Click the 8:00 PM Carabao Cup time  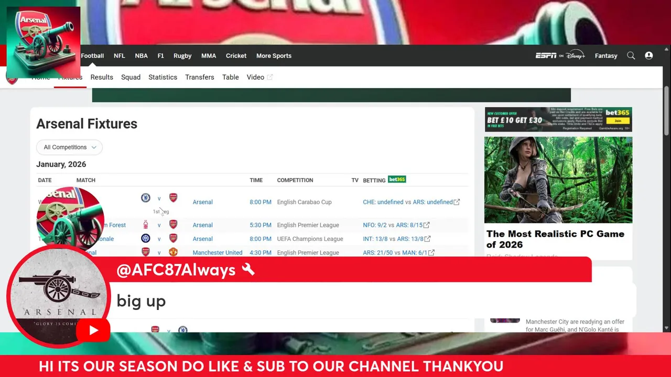(261, 202)
